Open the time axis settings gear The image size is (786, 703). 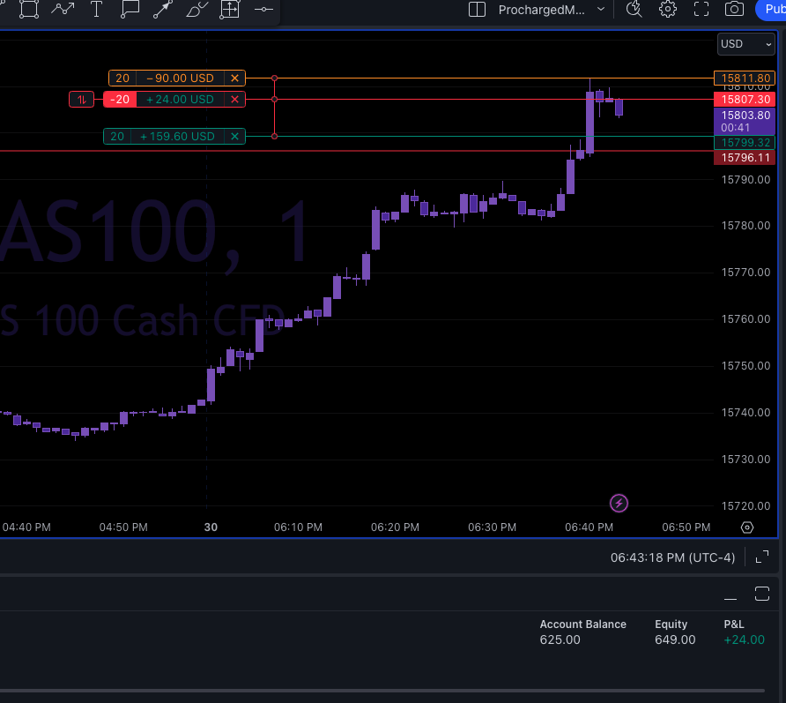click(746, 527)
